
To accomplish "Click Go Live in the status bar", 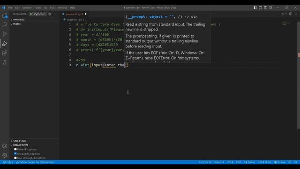I will coord(280,162).
